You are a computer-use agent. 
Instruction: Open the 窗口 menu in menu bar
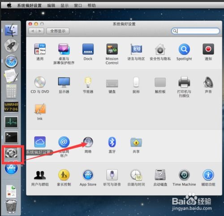point(78,5)
